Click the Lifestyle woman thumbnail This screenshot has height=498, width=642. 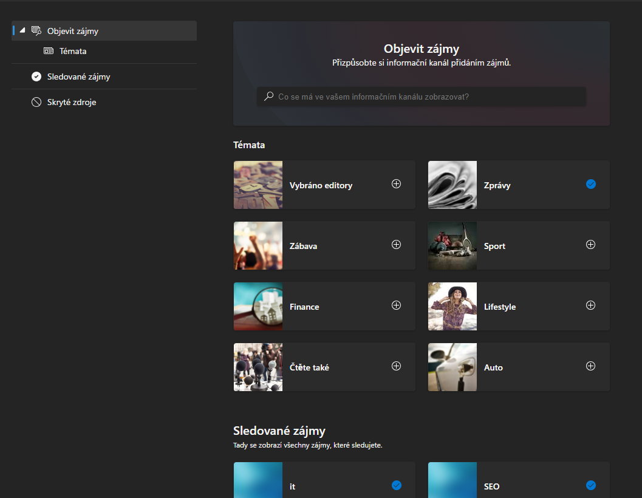point(452,306)
